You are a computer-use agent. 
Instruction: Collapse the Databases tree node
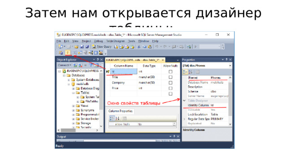click(x=64, y=76)
